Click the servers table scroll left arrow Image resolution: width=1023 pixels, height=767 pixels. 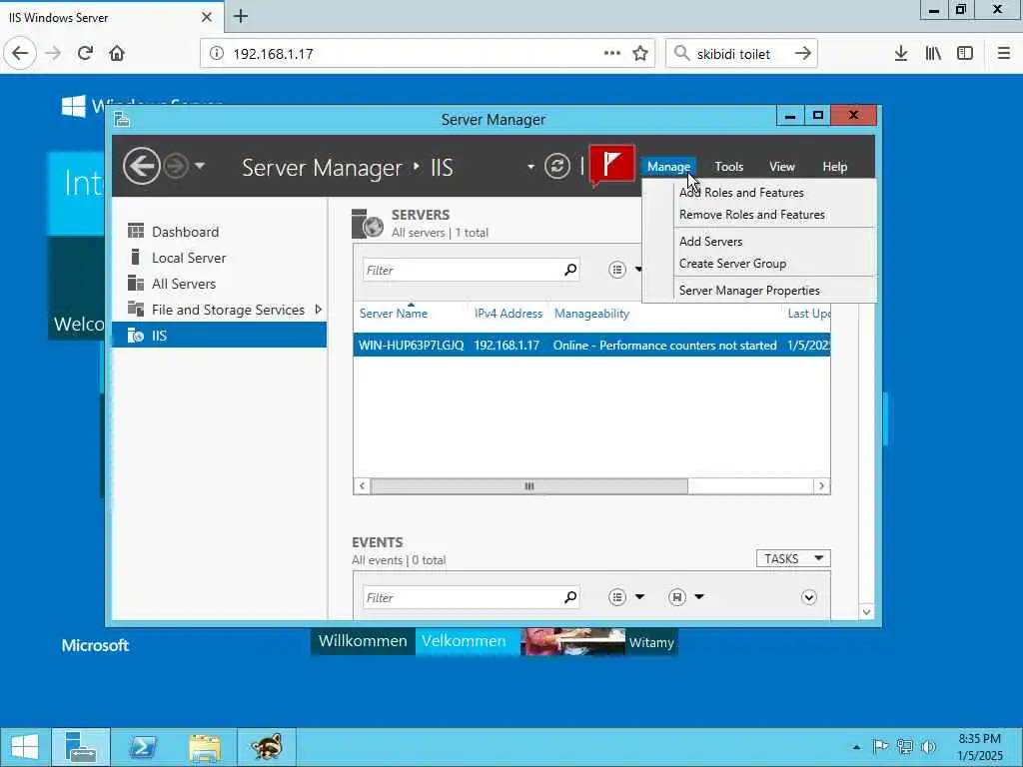coord(362,486)
